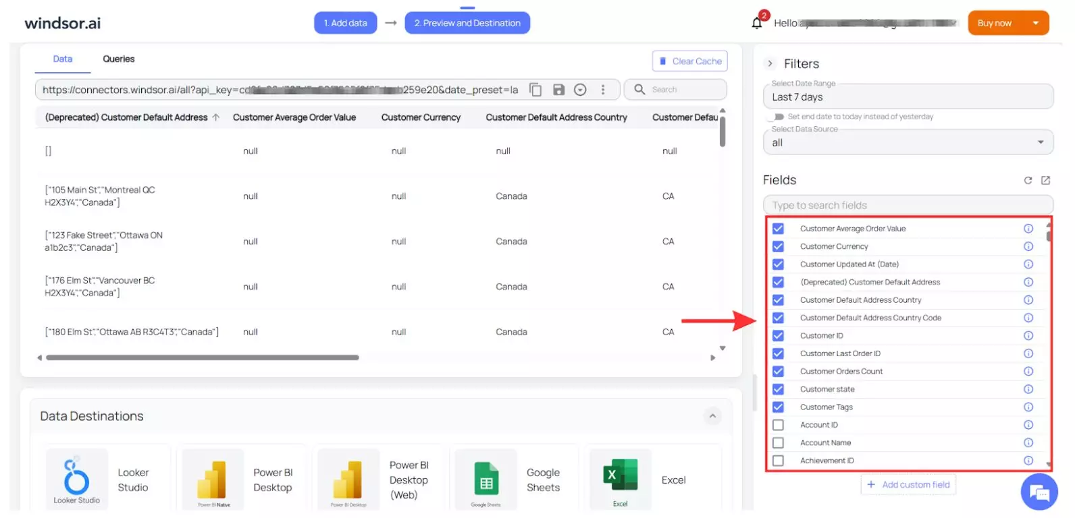Uncheck (Deprecated) Customer Default Address field
1075x518 pixels.
click(x=778, y=282)
